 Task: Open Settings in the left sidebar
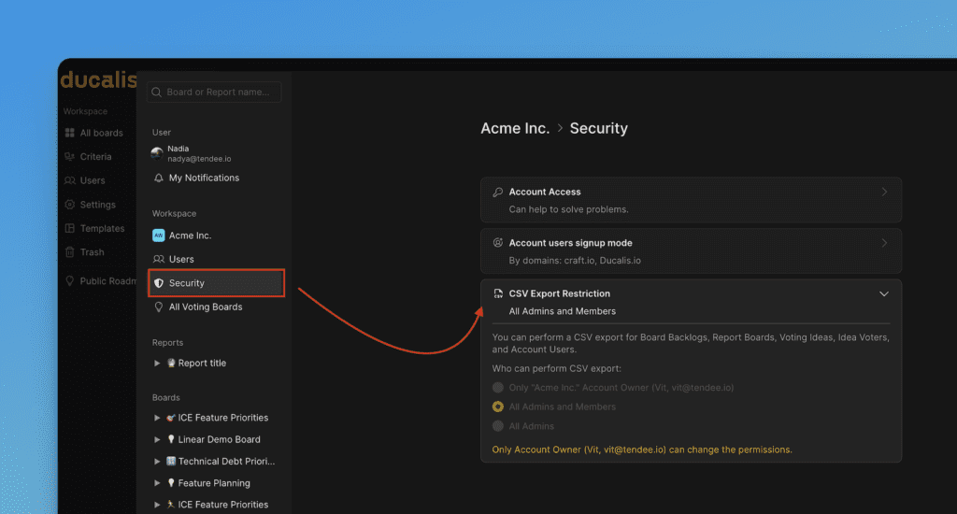97,205
